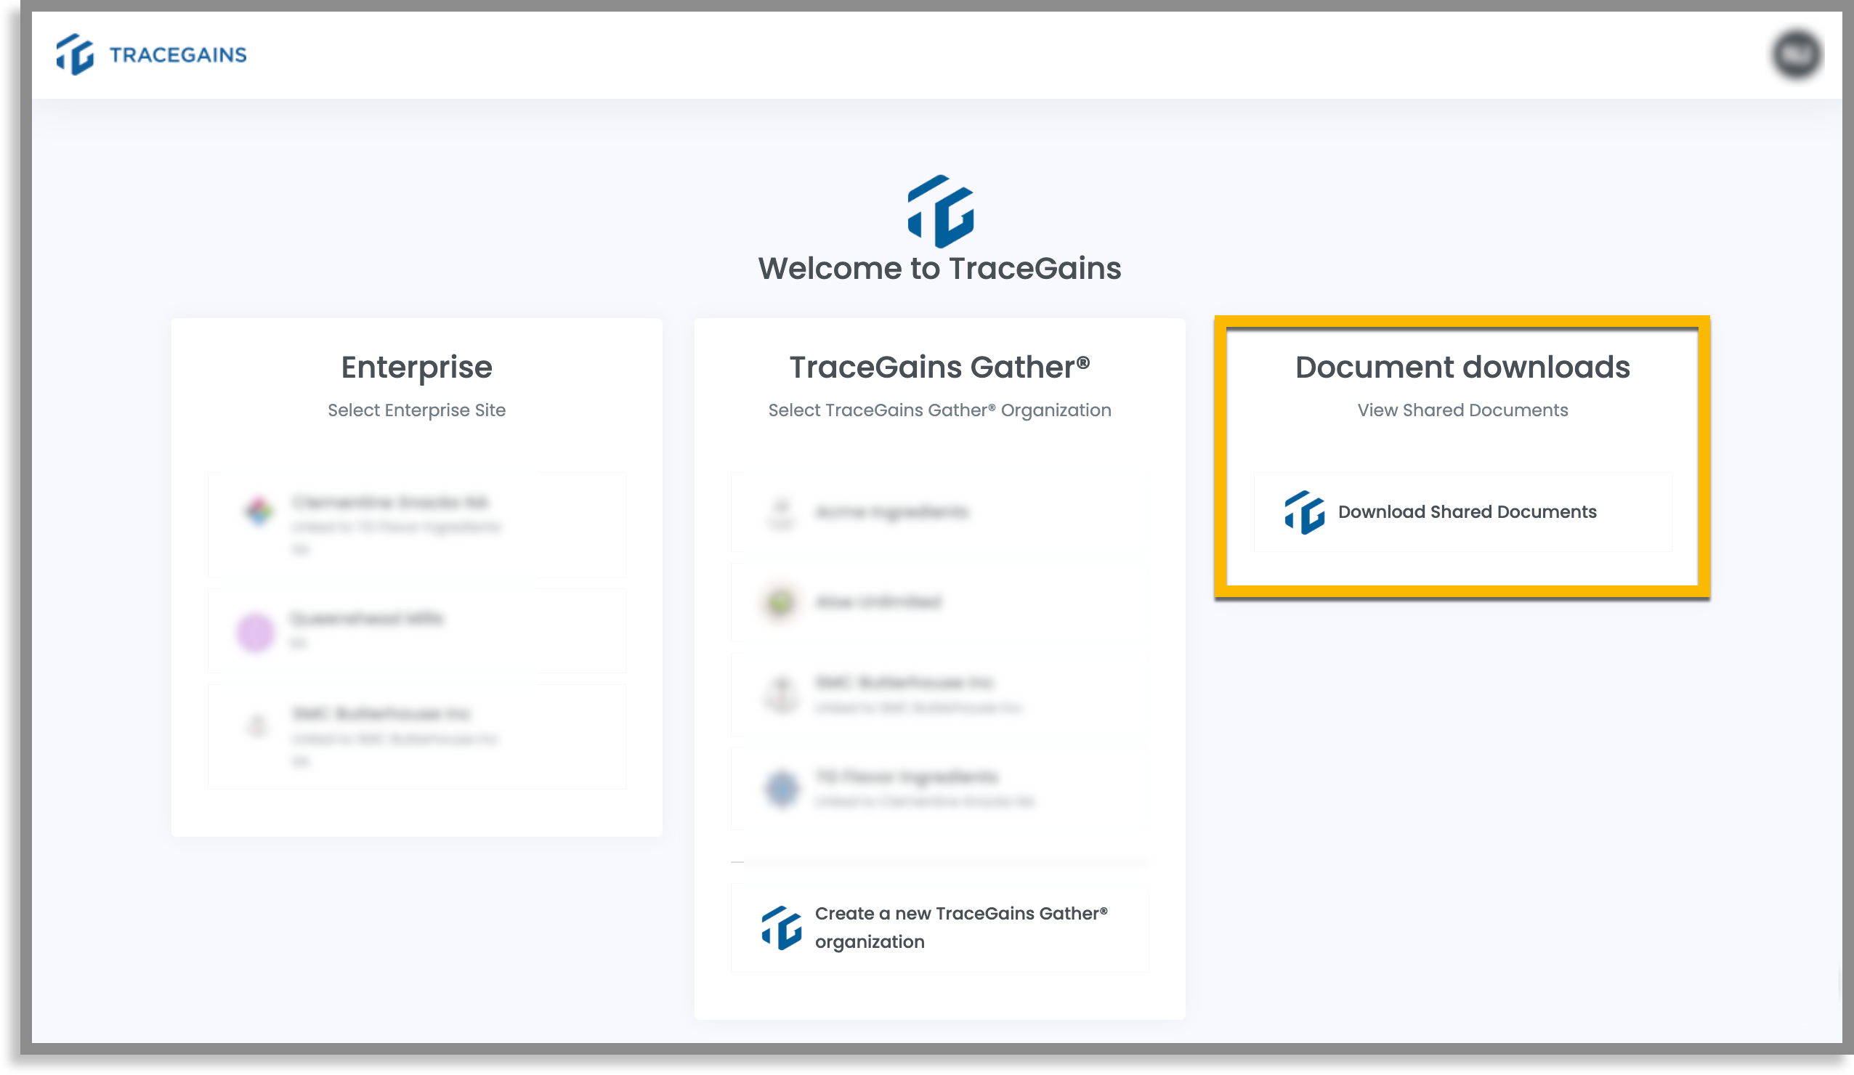Click the TraceGains Gather card heading

(x=939, y=367)
